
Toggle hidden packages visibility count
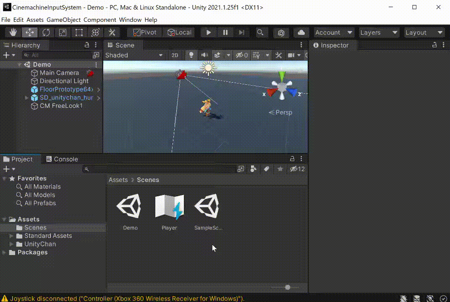[297, 169]
